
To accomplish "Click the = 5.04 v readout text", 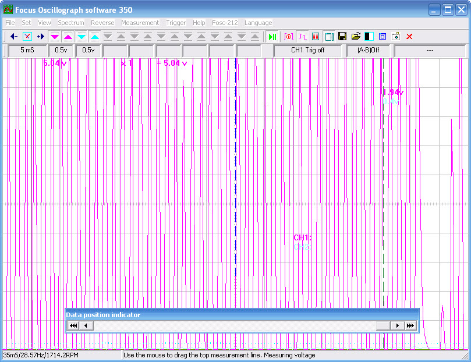I will click(x=172, y=63).
